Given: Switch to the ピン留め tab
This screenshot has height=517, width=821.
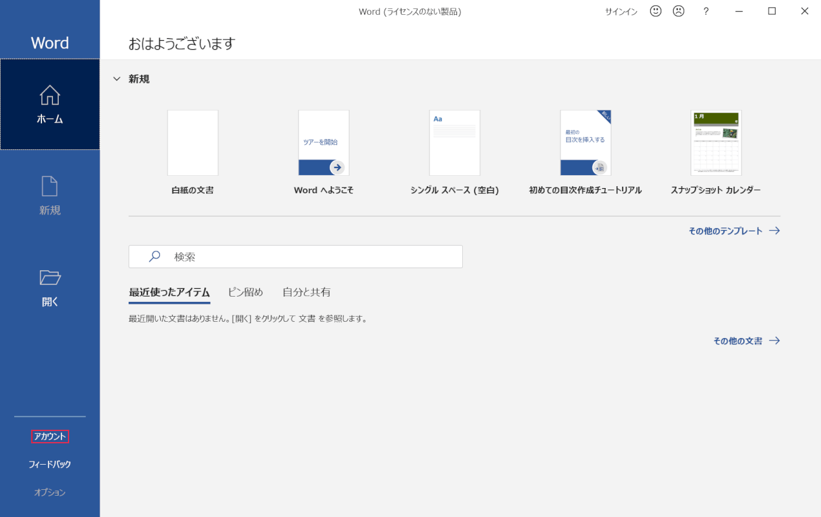Looking at the screenshot, I should point(245,292).
